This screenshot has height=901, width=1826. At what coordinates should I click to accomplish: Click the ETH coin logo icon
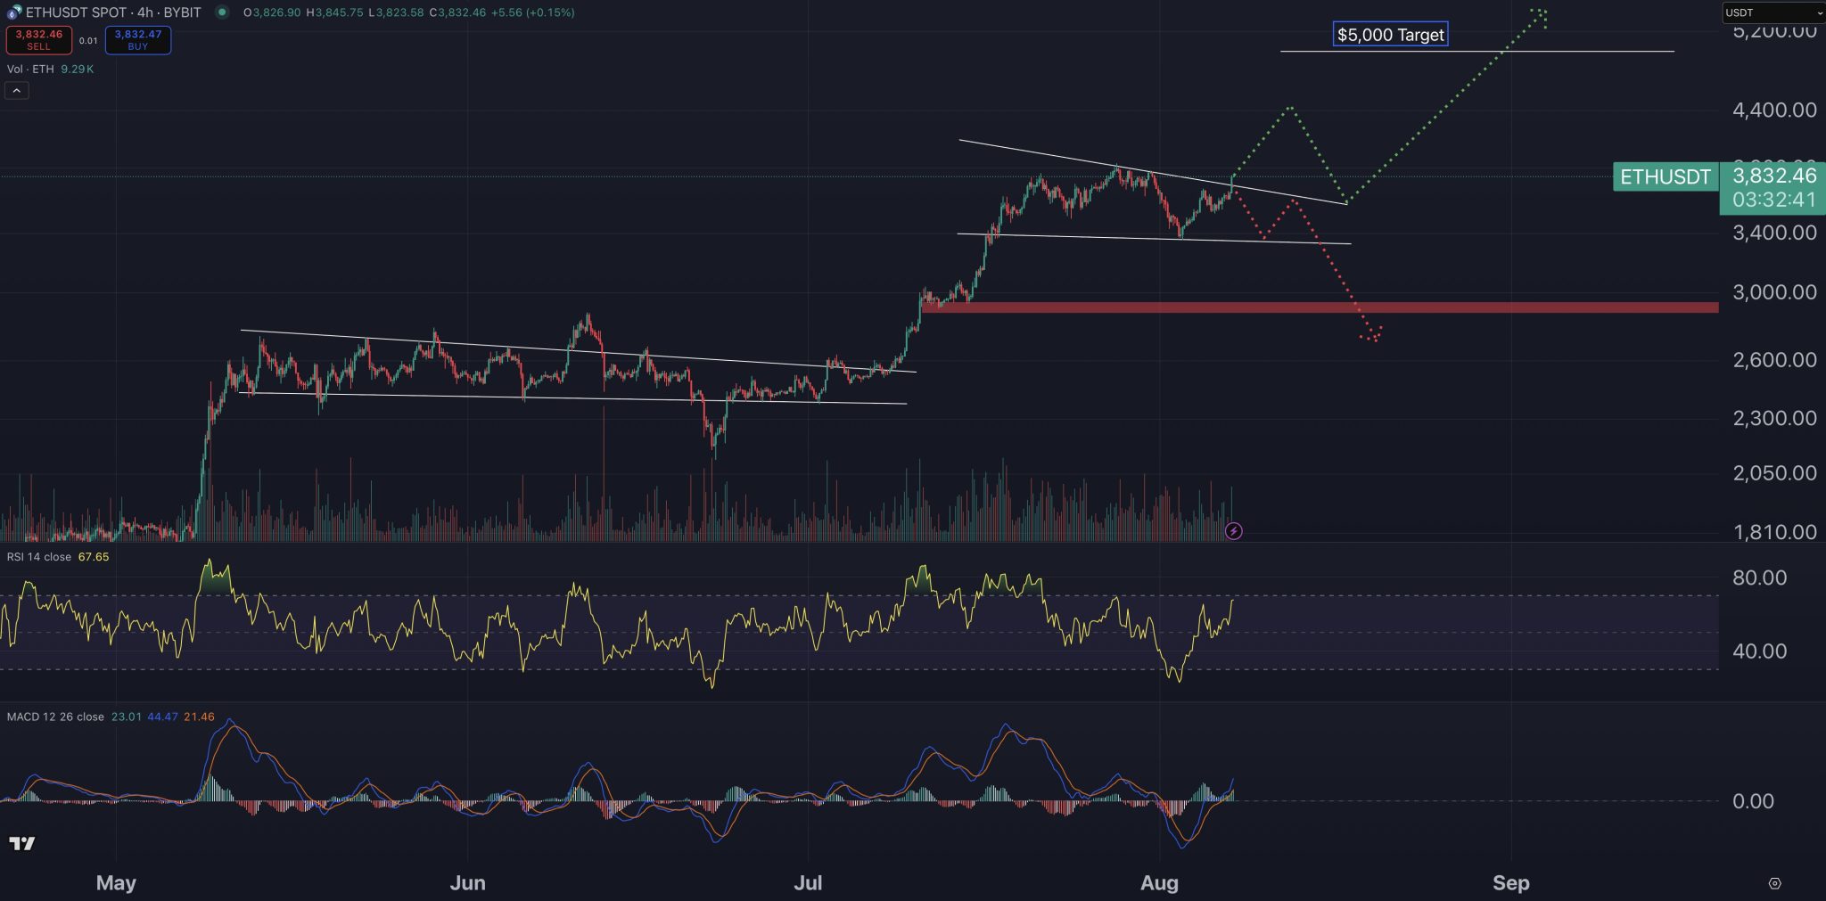coord(13,12)
